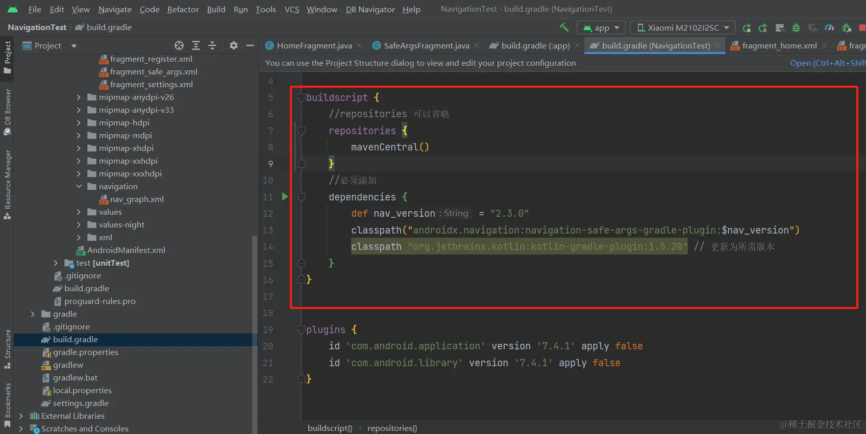The height and width of the screenshot is (434, 866).
Task: Open the VCS menu
Action: pos(292,9)
